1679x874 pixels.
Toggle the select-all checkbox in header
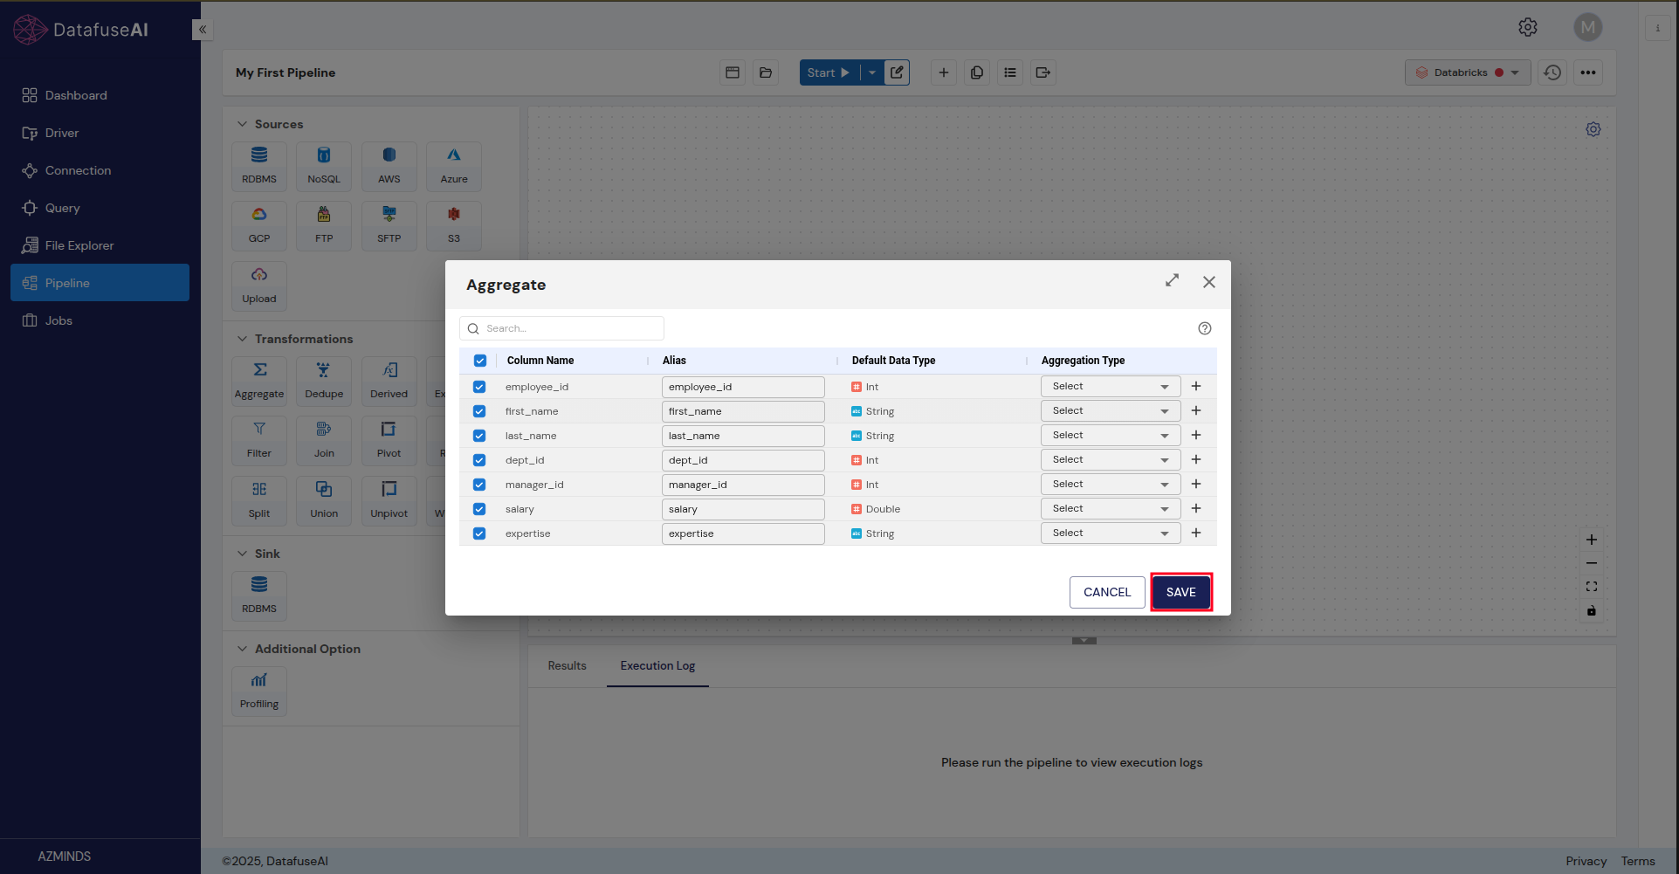(x=480, y=361)
